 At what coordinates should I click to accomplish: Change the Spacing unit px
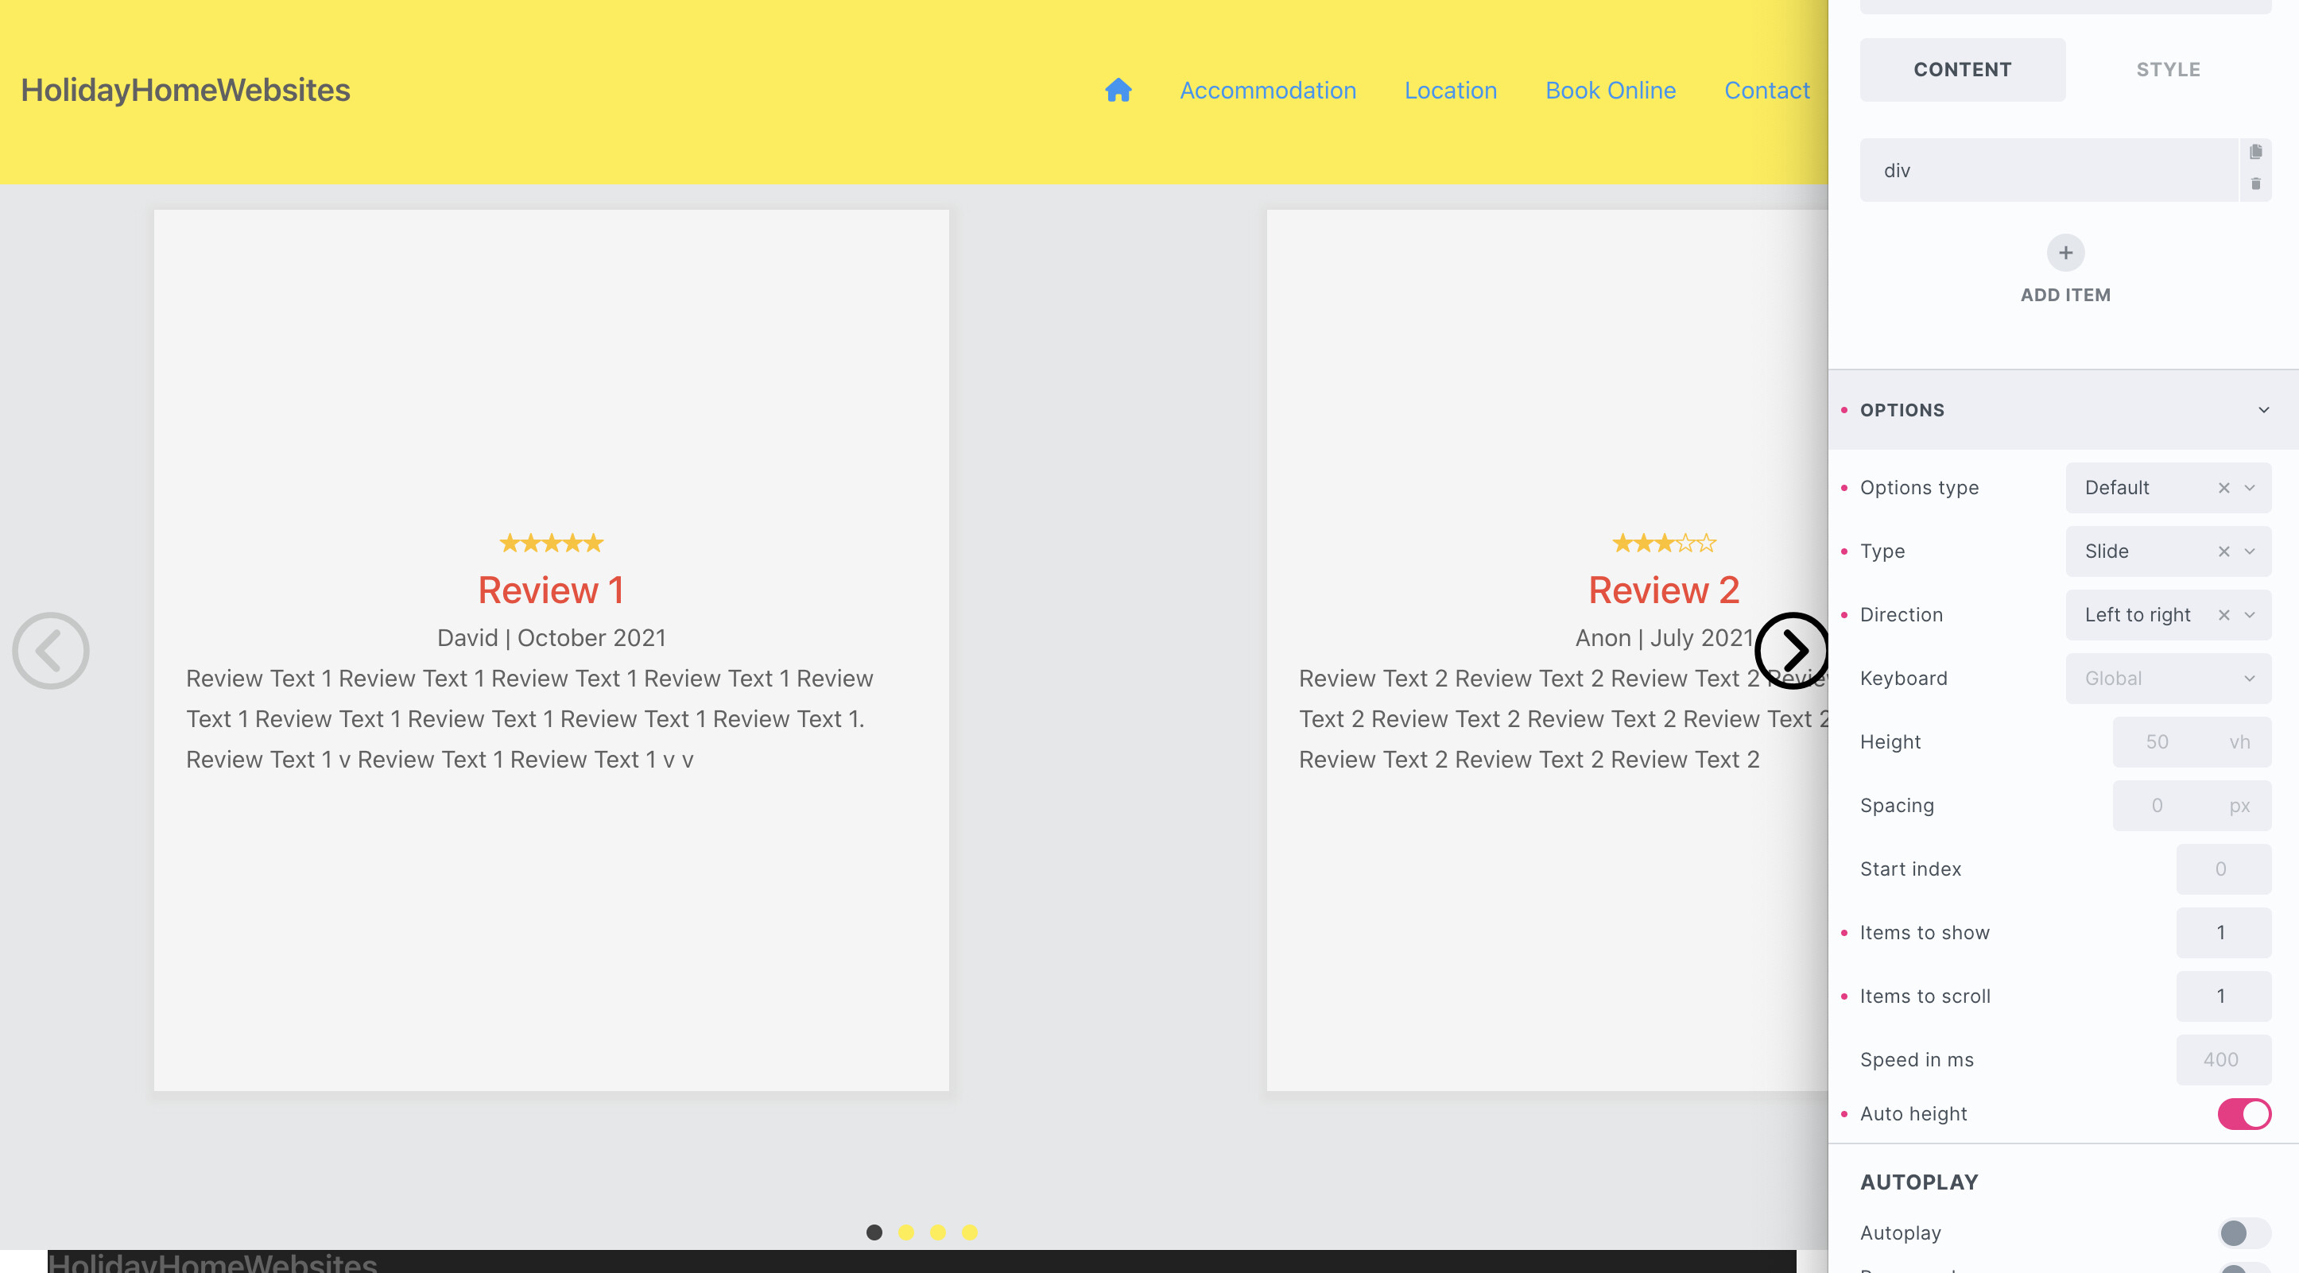point(2239,806)
